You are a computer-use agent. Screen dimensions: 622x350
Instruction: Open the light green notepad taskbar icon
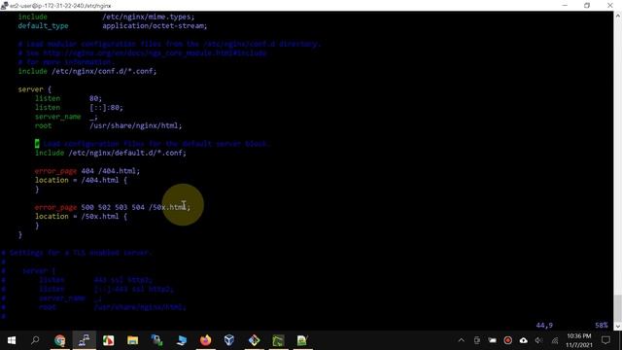302,340
